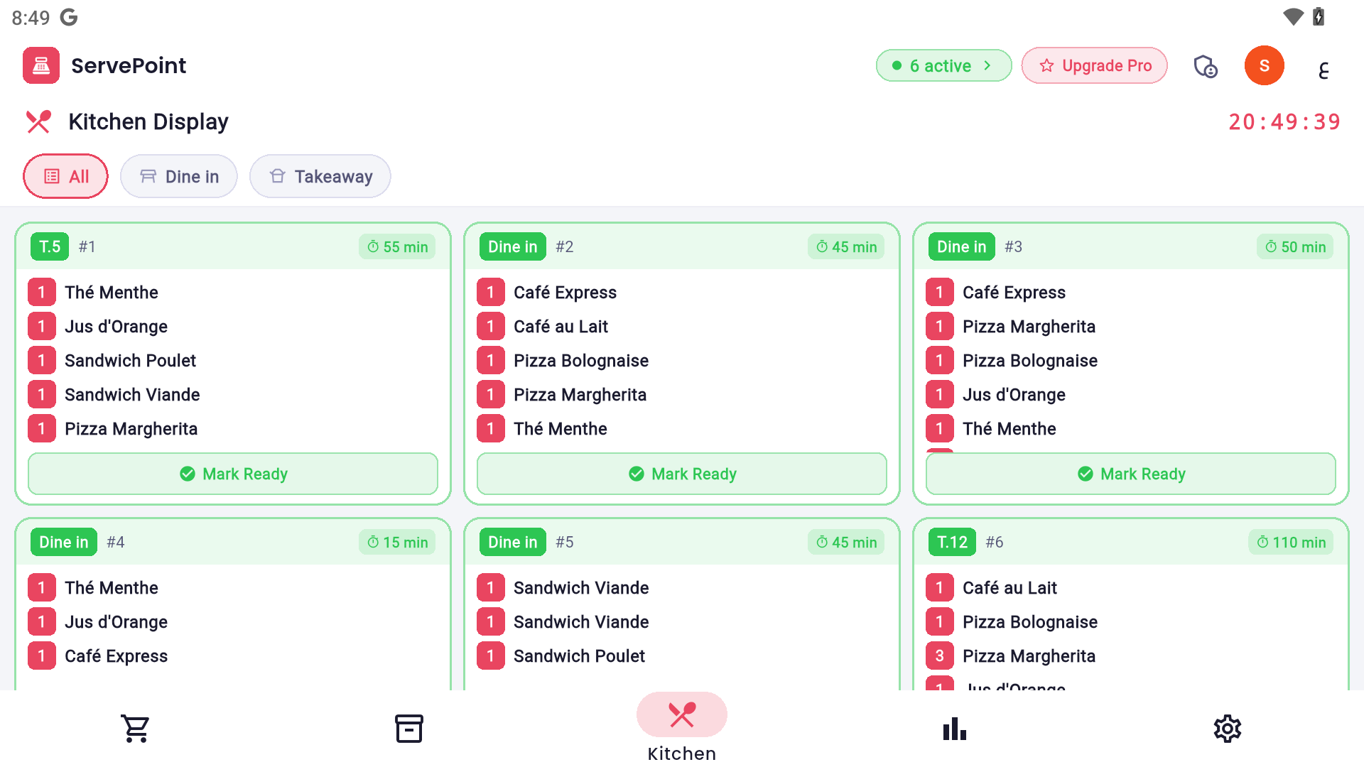The height and width of the screenshot is (767, 1364).
Task: Open the settings gear
Action: 1227,728
